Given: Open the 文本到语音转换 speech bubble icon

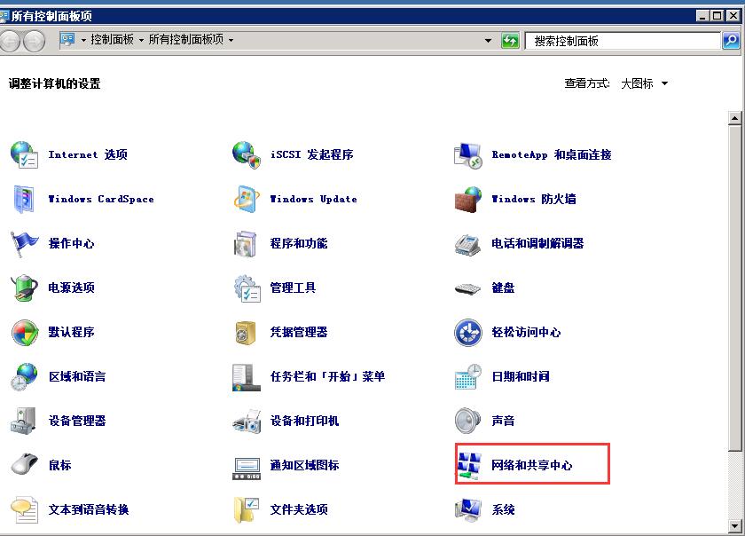Looking at the screenshot, I should [24, 510].
